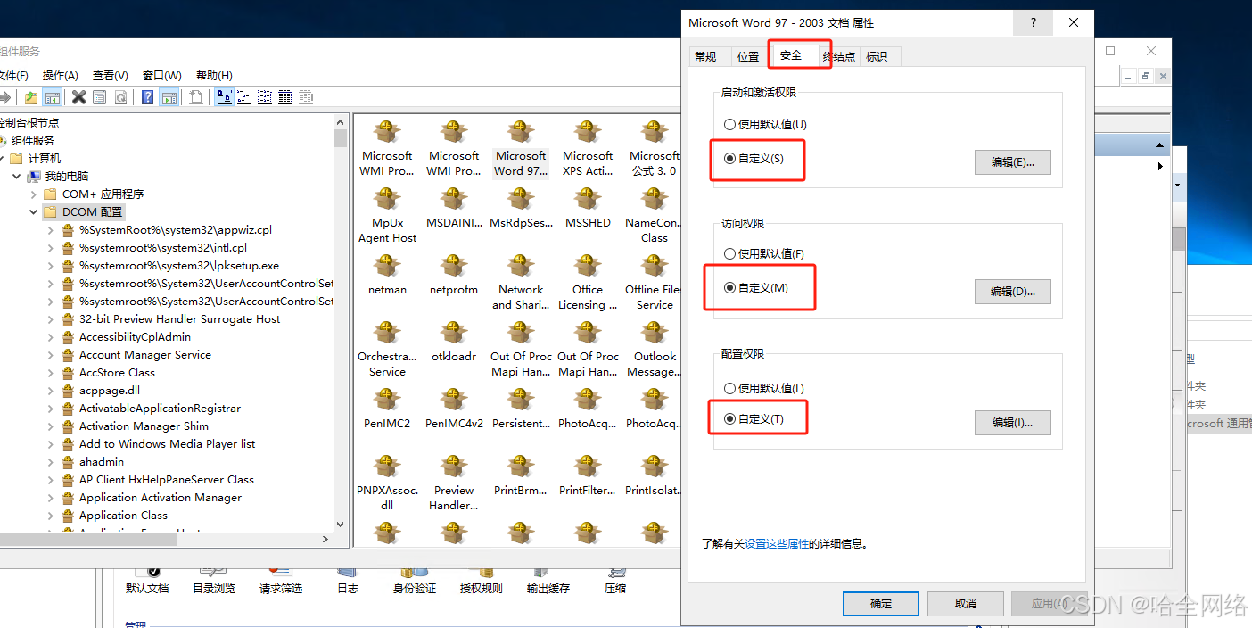1252x628 pixels.
Task: Select the MSDAINI... DCOM icon
Action: (x=454, y=208)
